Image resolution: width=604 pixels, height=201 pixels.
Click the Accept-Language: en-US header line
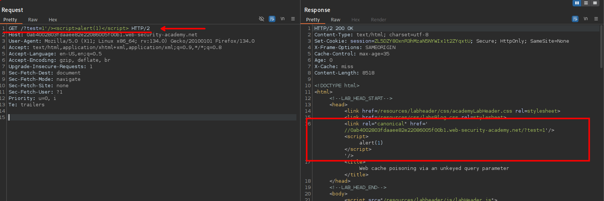click(55, 54)
